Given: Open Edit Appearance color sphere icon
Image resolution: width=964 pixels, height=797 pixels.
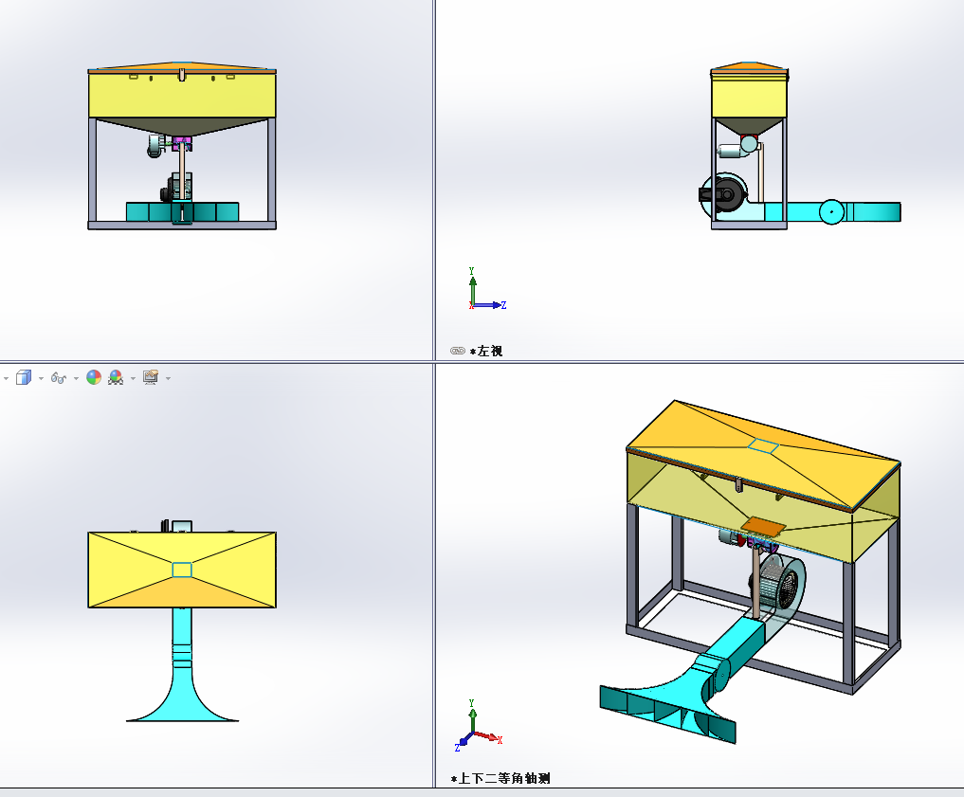Looking at the screenshot, I should [94, 377].
